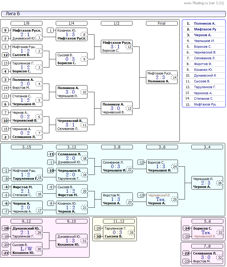This screenshot has width=227, height=267.
Task: Open match 15 Мифтахов Руш. vs Таруленков Г.
Action: (x=27, y=175)
